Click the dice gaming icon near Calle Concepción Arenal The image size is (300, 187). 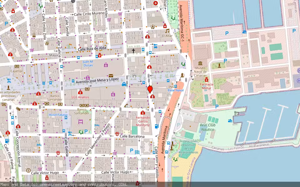pos(18,109)
